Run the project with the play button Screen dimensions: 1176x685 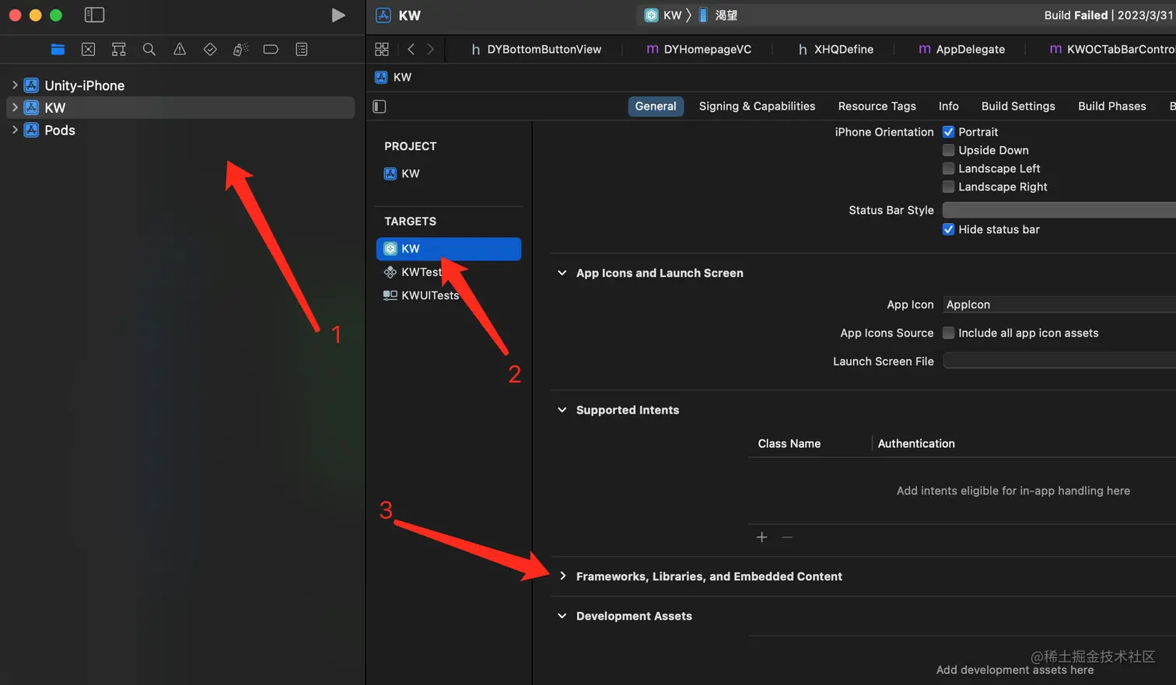(338, 16)
